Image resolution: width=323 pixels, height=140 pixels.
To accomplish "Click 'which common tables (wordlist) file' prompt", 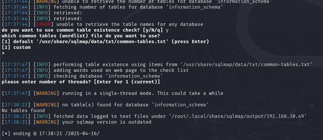I will click(81, 36).
